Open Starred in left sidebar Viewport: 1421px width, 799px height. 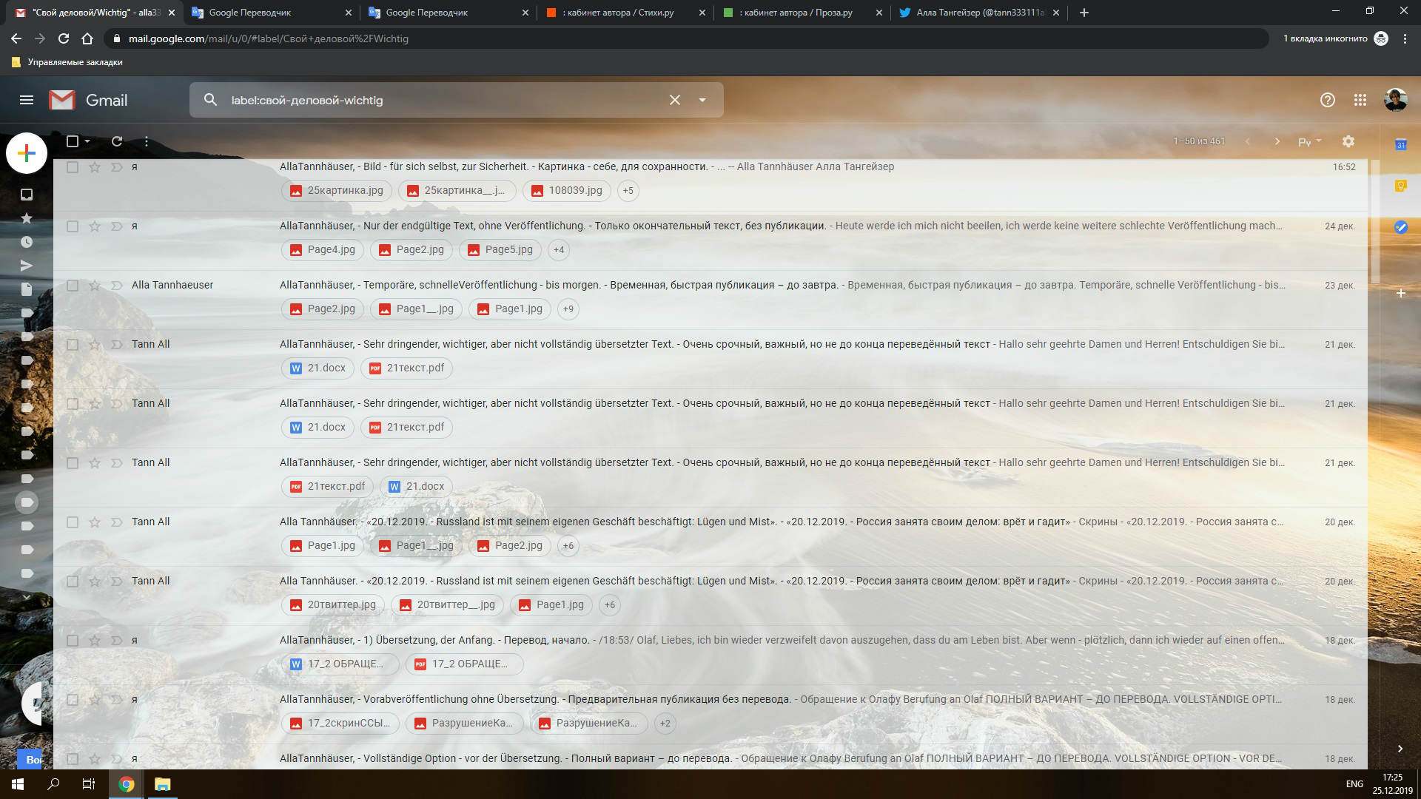click(x=27, y=218)
